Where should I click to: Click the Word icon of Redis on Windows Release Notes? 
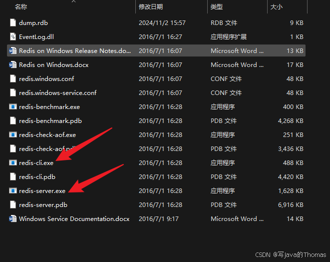click(13, 51)
